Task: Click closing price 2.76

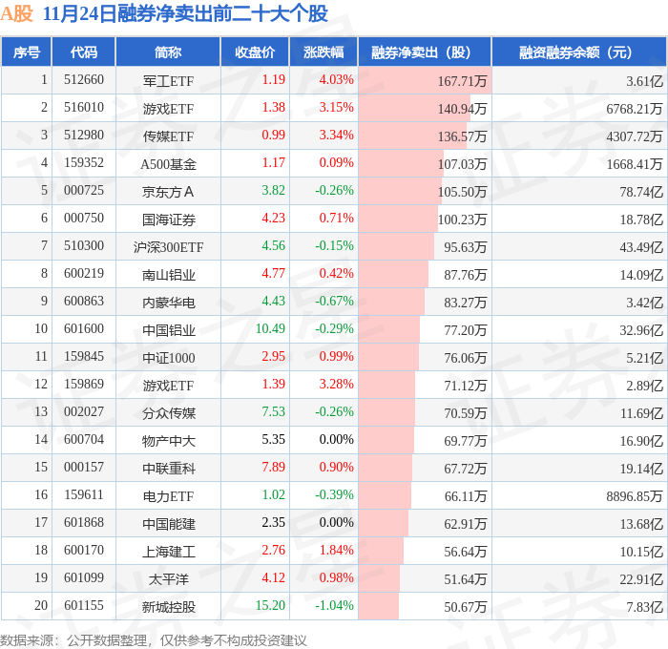Action: (x=274, y=551)
